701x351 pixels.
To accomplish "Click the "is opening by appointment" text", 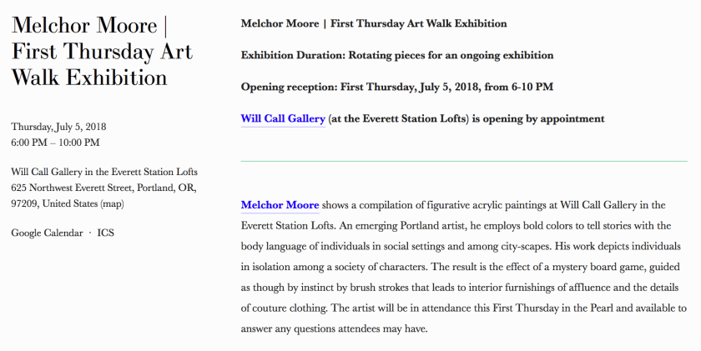I will point(537,118).
